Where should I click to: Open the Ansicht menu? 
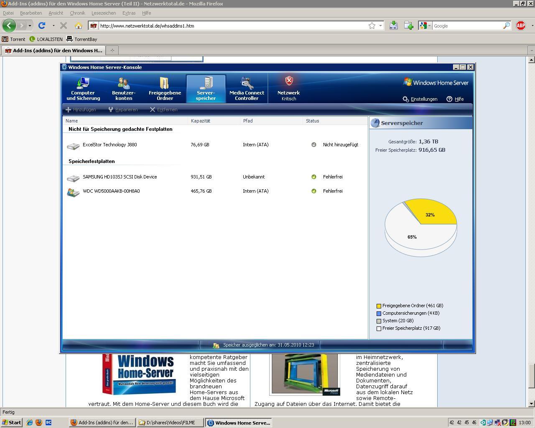tap(56, 13)
